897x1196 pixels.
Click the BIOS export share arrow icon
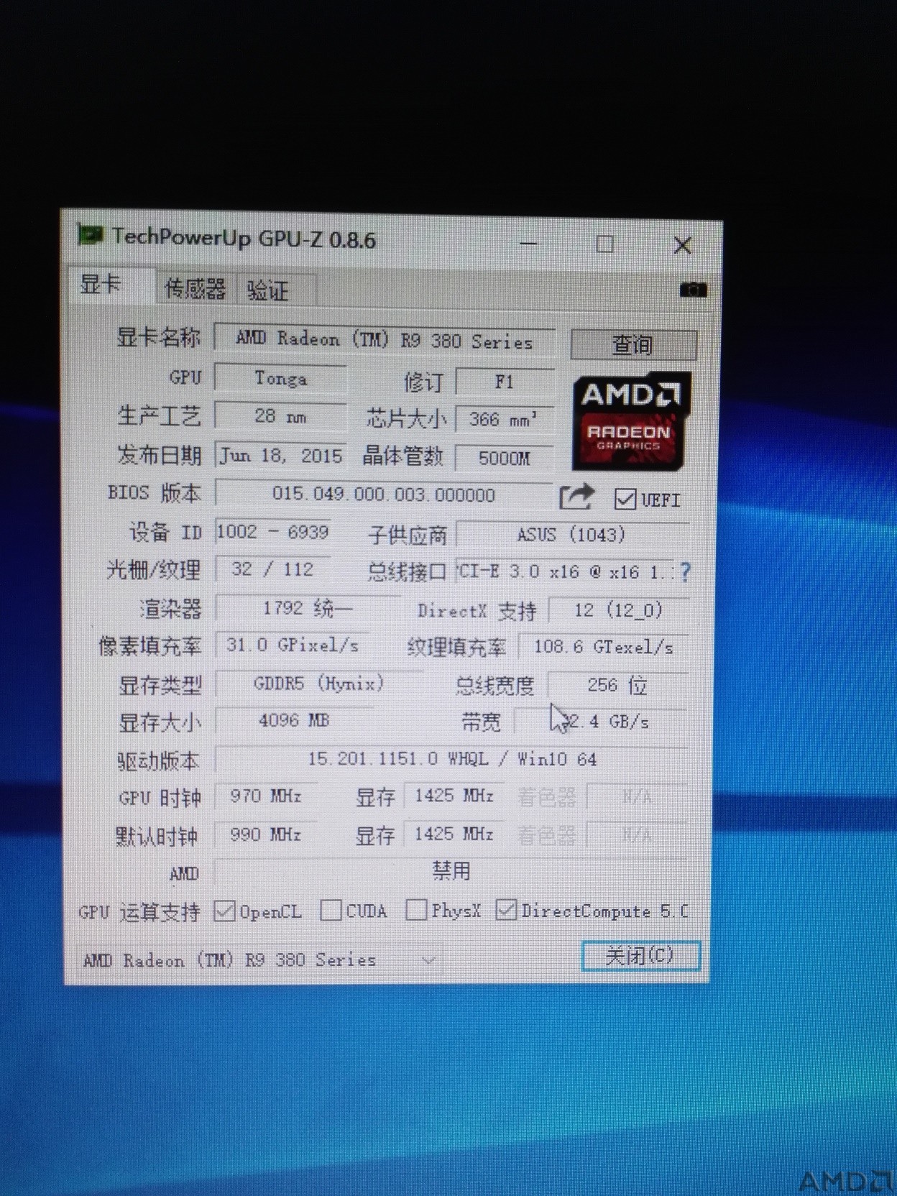point(576,496)
